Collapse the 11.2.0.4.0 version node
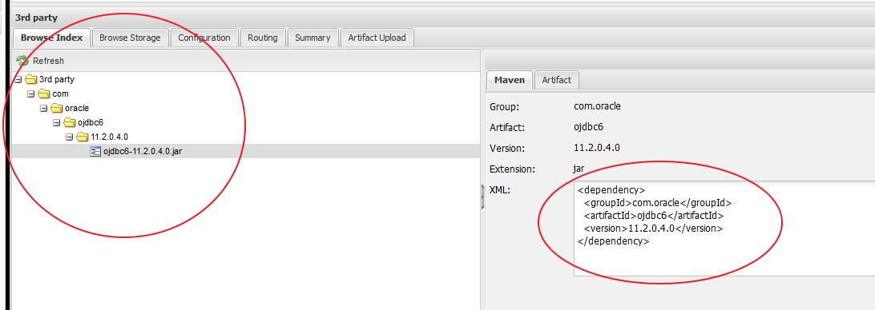 tap(69, 137)
